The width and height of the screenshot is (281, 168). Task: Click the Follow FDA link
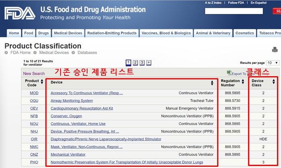coord(236,3)
